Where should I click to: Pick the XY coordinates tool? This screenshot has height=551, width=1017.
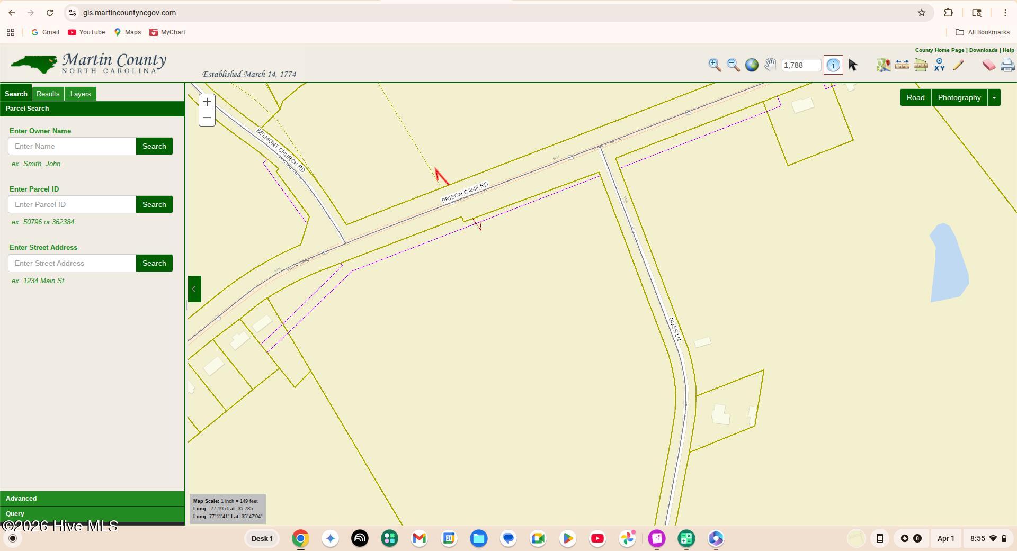pyautogui.click(x=939, y=65)
